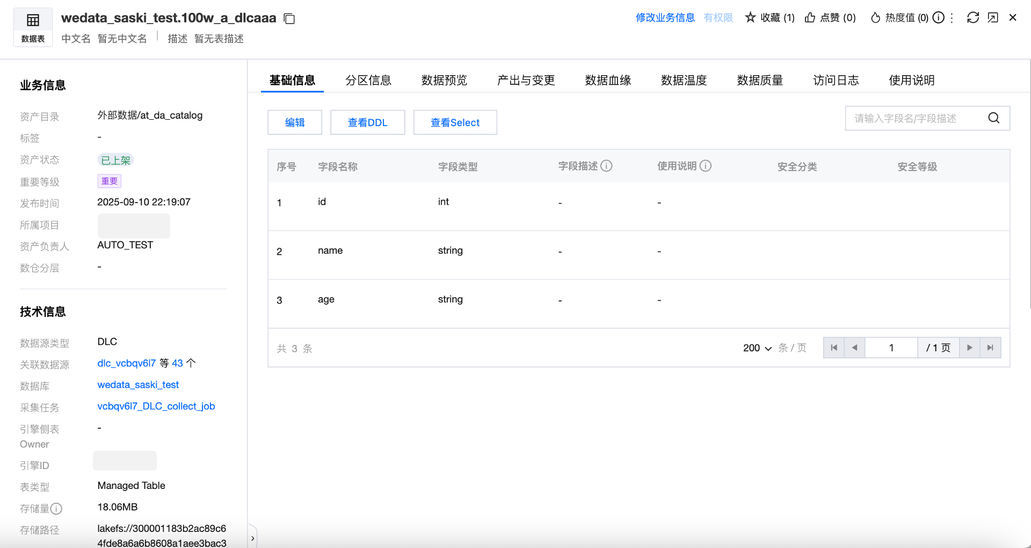The width and height of the screenshot is (1031, 548).
Task: Focus the field name search box
Action: coord(916,118)
